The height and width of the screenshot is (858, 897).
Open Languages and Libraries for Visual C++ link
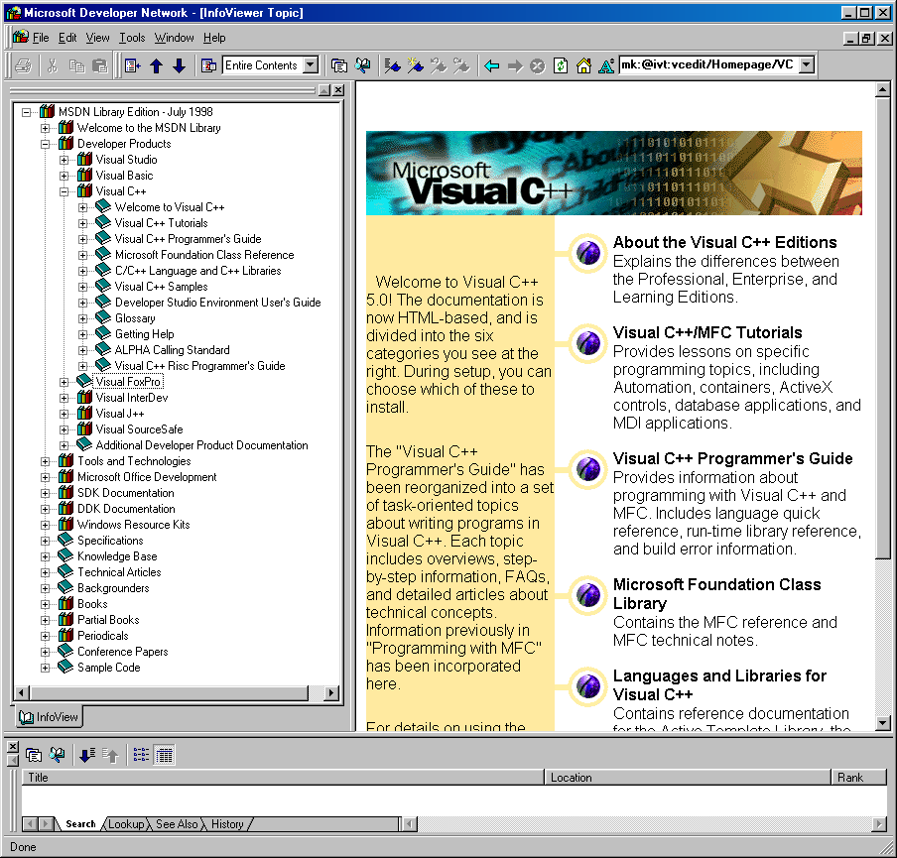[x=719, y=685]
